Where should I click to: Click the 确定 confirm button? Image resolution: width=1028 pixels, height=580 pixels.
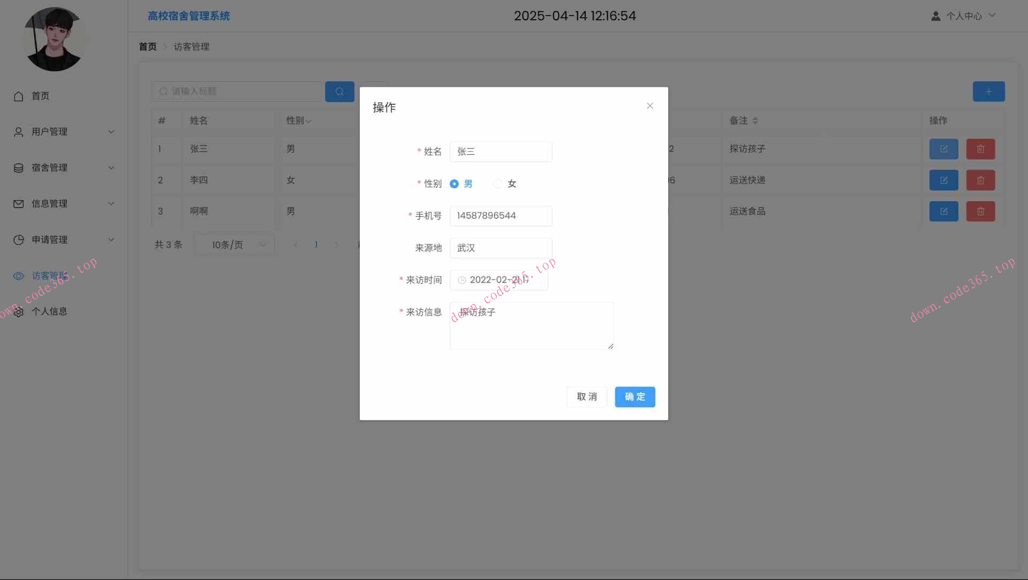click(x=634, y=396)
